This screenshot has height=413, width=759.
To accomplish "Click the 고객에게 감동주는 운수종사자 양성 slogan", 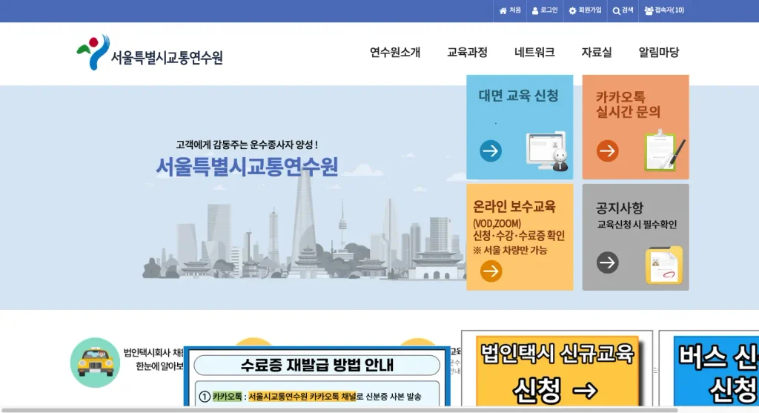I will [247, 145].
